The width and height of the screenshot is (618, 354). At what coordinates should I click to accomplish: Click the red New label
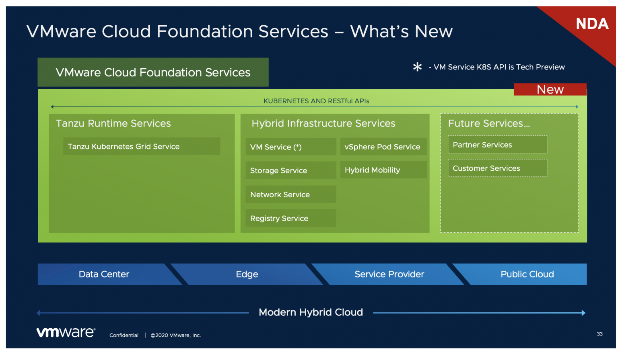(x=550, y=89)
